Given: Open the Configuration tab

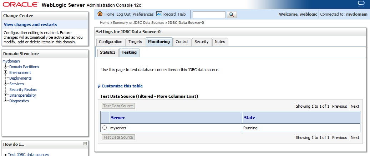Looking at the screenshot, I should point(111,42).
